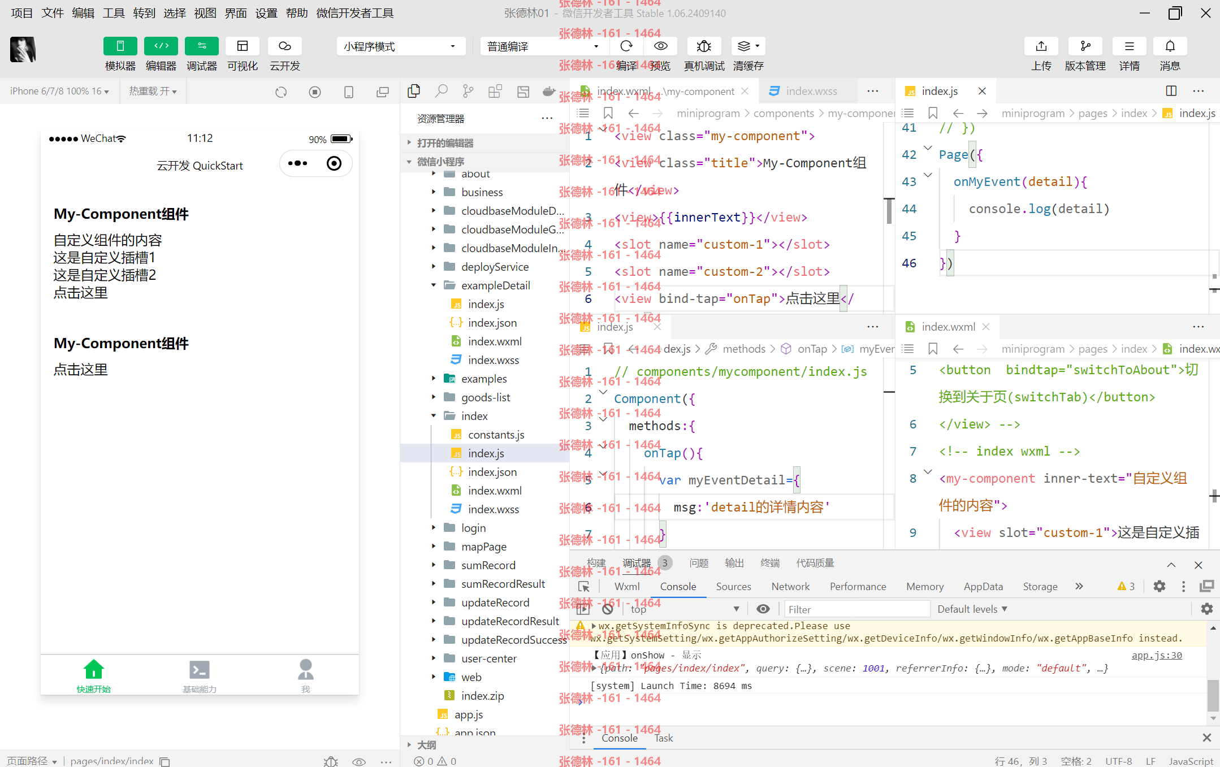Screen dimensions: 1220x767
Task: Open the 热重载 hot reload dropdown
Action: (153, 91)
